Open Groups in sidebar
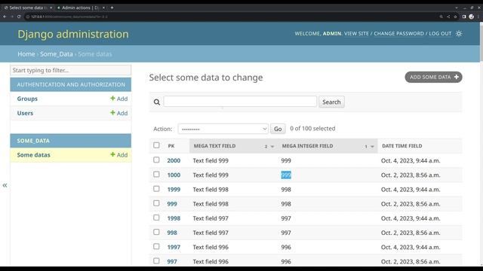This screenshot has height=271, width=483. pos(27,99)
